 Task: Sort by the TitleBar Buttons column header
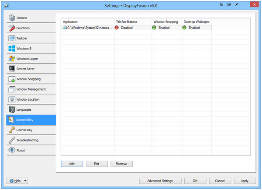133,22
